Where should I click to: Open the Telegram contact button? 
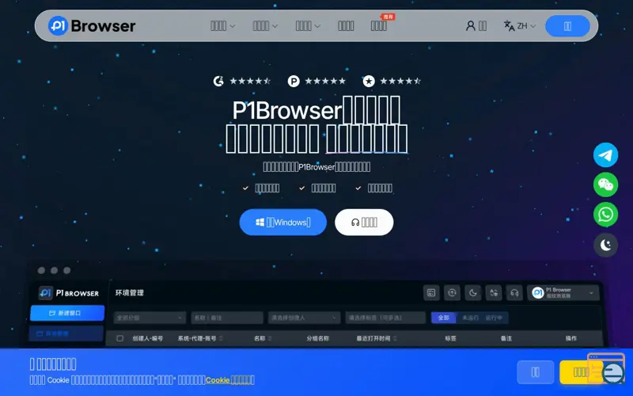(x=605, y=154)
